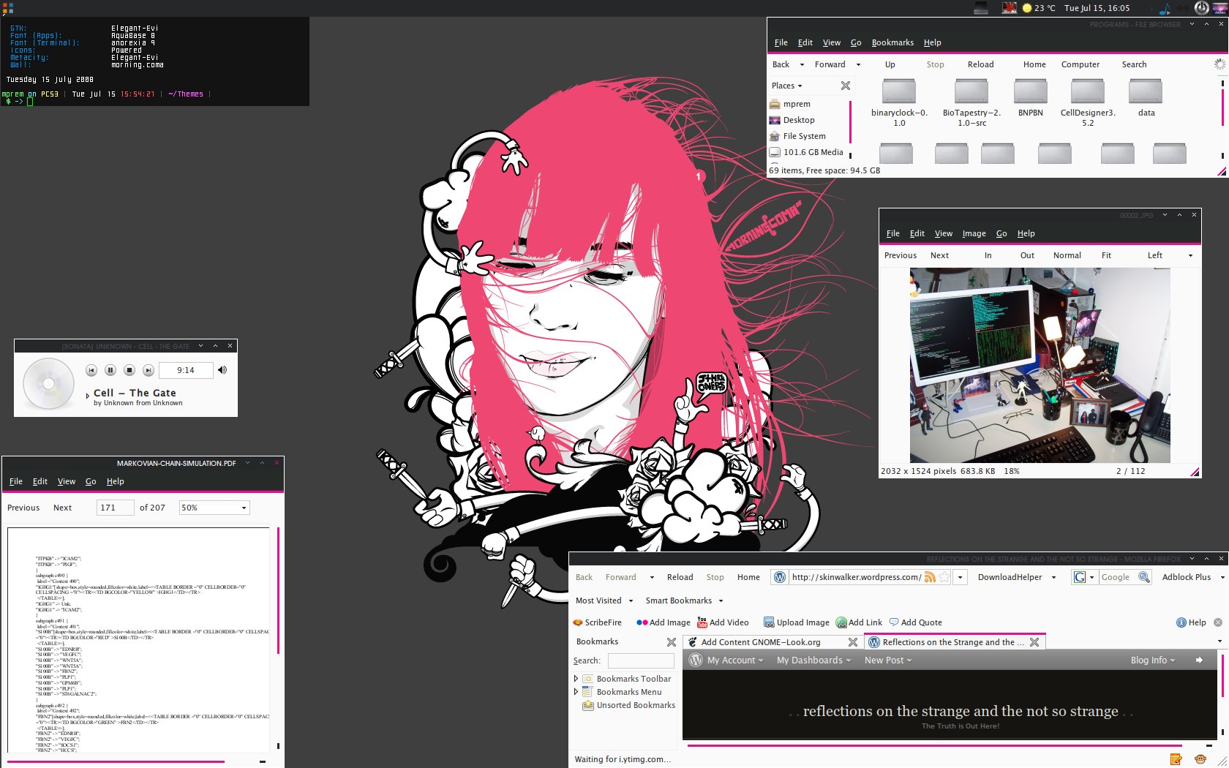The image size is (1229, 768).
Task: Click the RSS feed icon in Firefox address bar
Action: [930, 577]
